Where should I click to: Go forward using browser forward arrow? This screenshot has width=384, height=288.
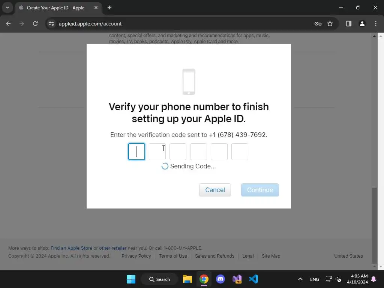[22, 24]
